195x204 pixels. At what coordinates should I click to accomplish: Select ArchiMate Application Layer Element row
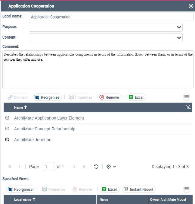49,118
